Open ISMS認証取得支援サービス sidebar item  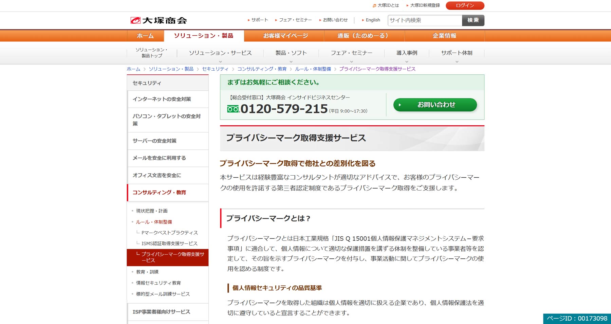[x=169, y=244]
